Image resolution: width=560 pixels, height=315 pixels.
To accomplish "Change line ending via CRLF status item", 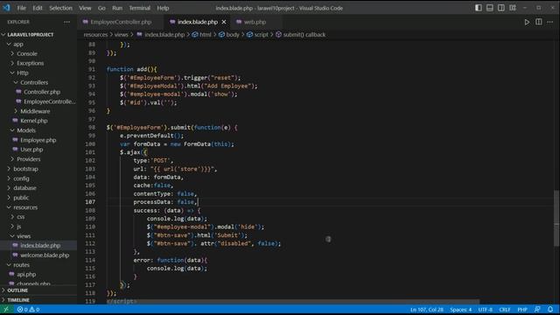I will [x=505, y=310].
